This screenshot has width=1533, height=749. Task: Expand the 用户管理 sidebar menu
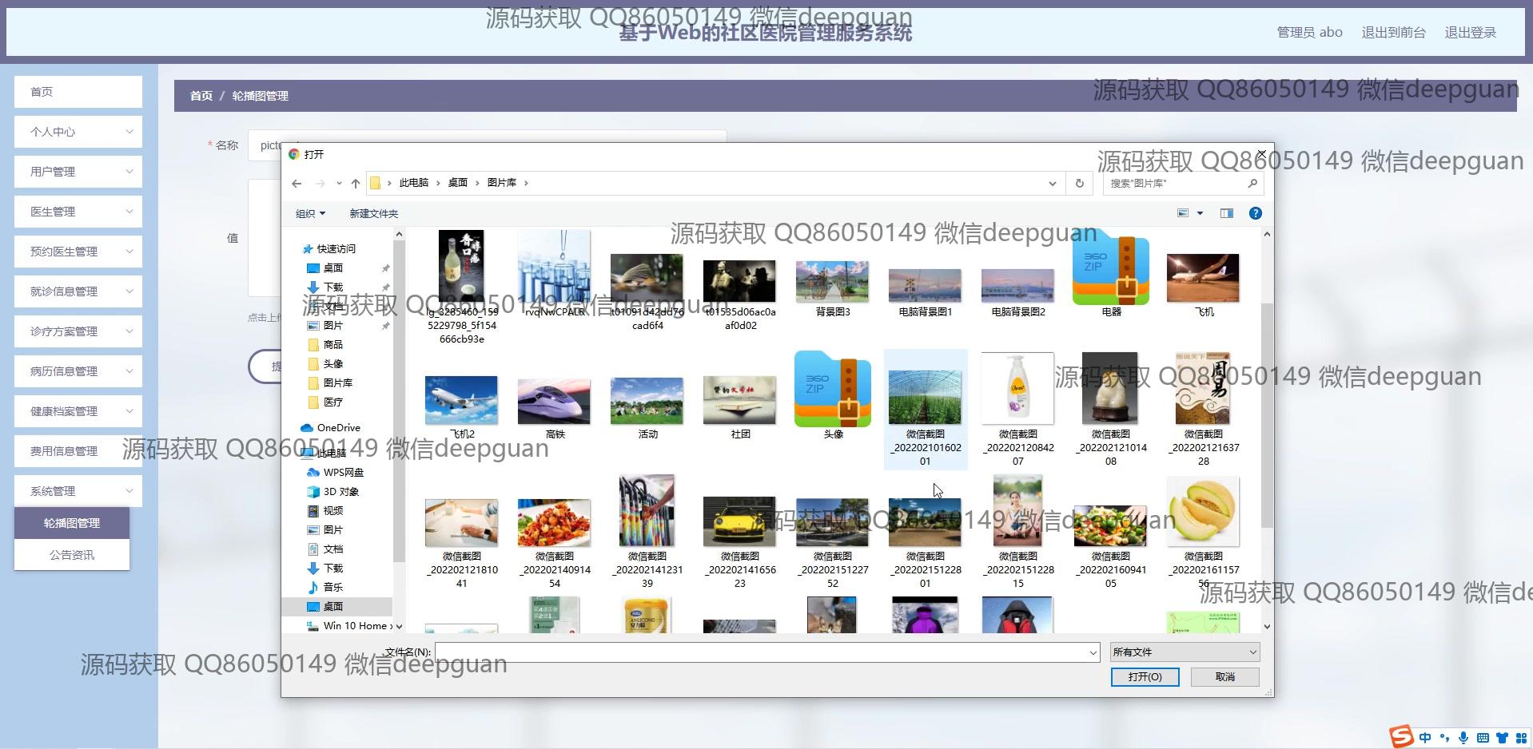tap(78, 172)
